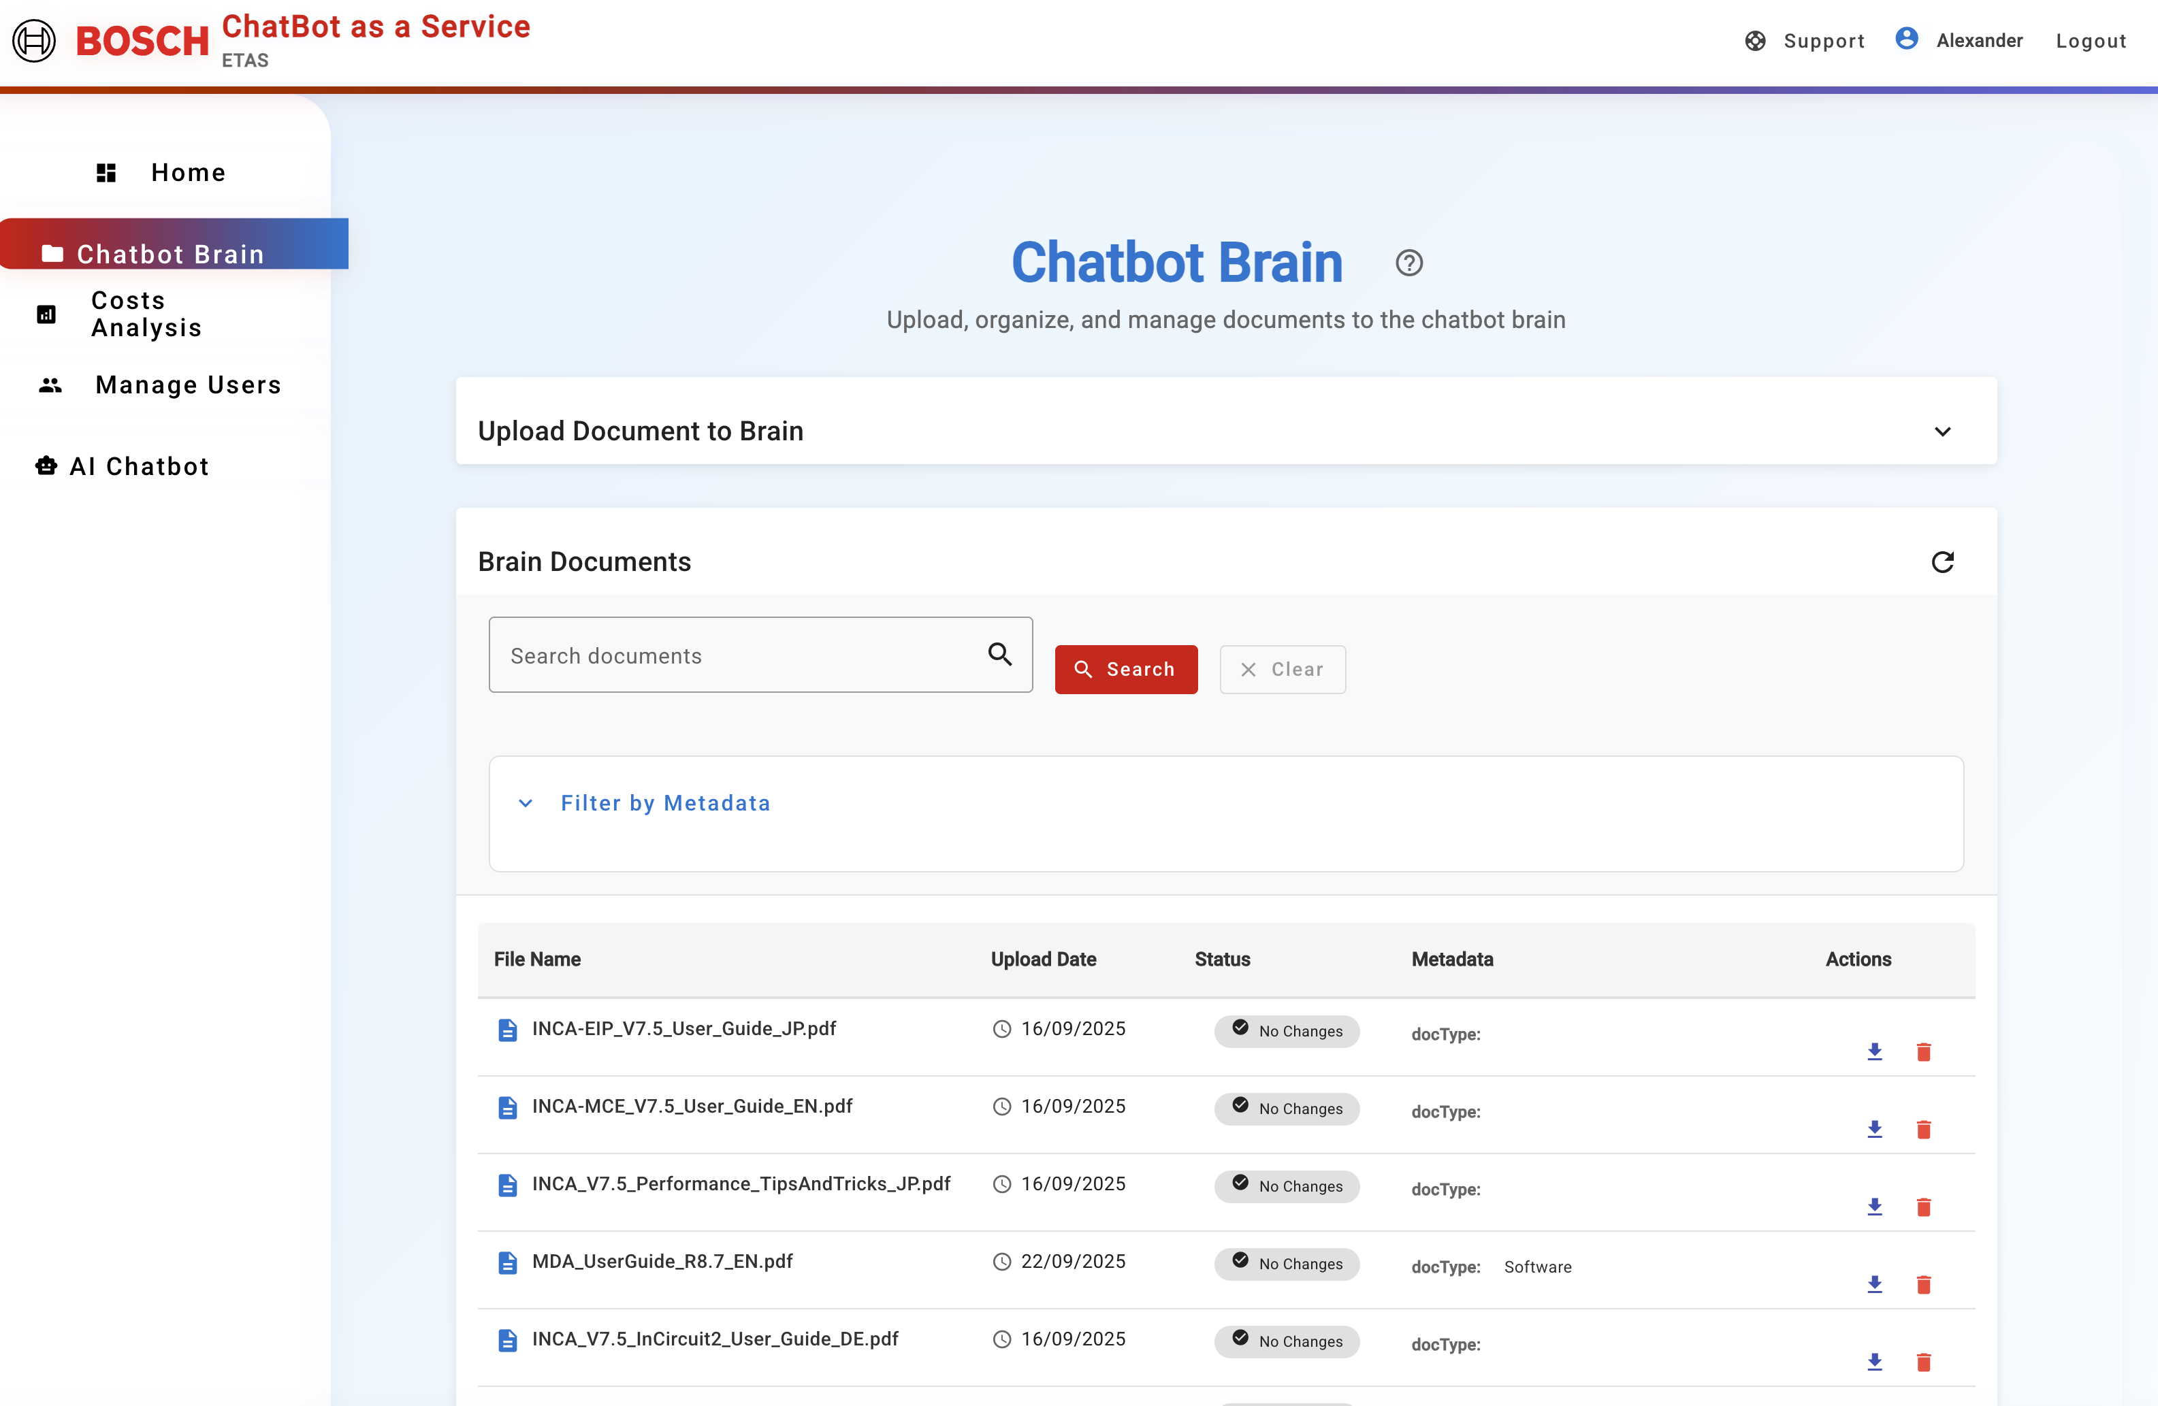Click the magnifier icon in search field
The height and width of the screenshot is (1406, 2158).
pyautogui.click(x=999, y=655)
